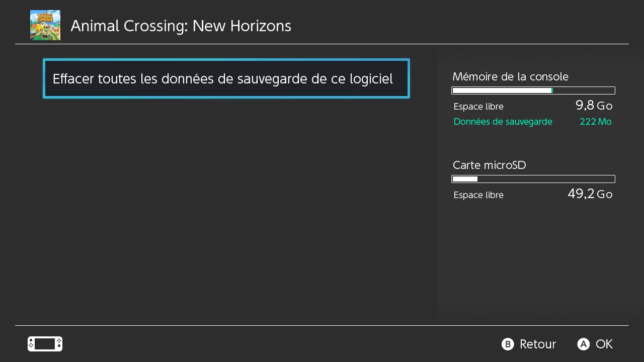Viewport: 644px width, 362px height.
Task: Click the handheld console controller icon
Action: tap(45, 344)
